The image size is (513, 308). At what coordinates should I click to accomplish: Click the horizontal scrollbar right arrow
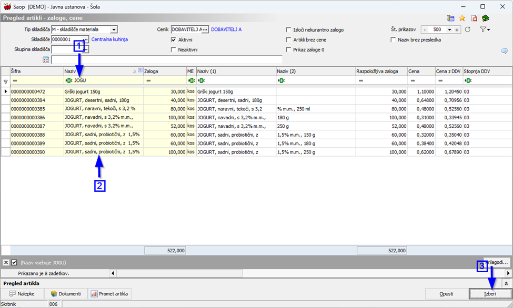[x=508, y=273]
